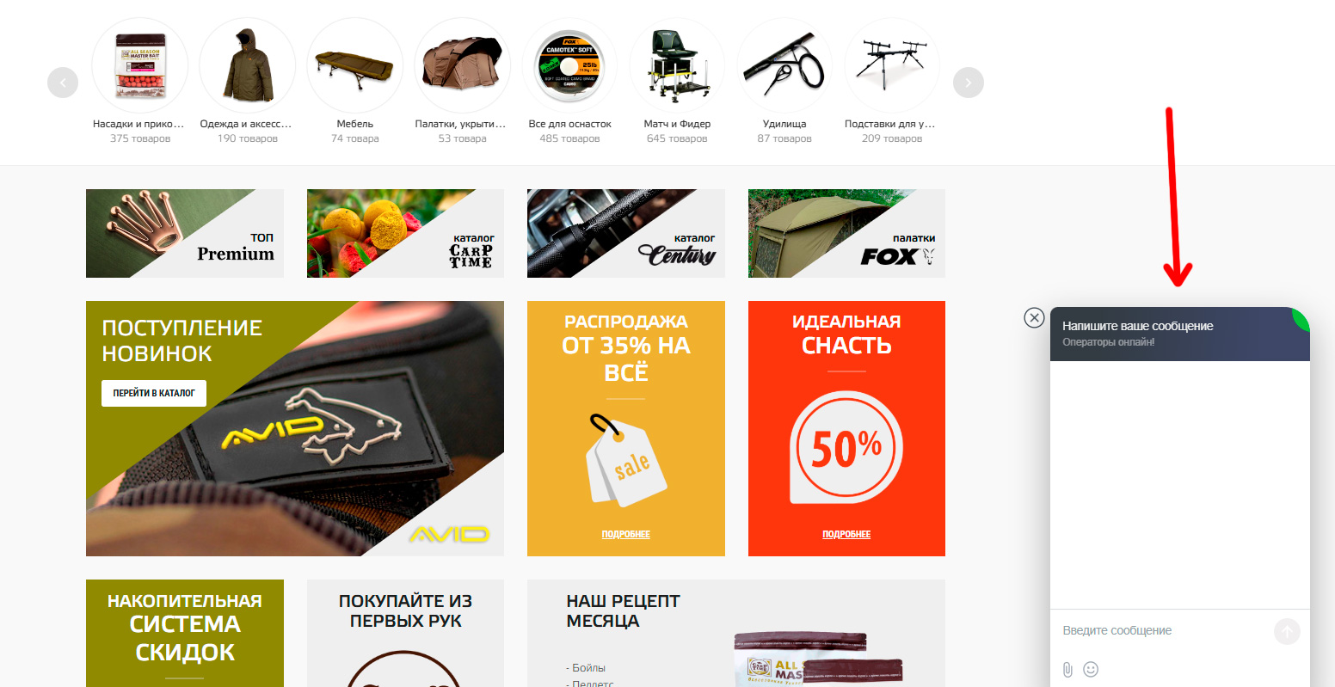Image resolution: width=1335 pixels, height=687 pixels.
Task: Open the Накопительная система скидок banner
Action: click(x=185, y=633)
